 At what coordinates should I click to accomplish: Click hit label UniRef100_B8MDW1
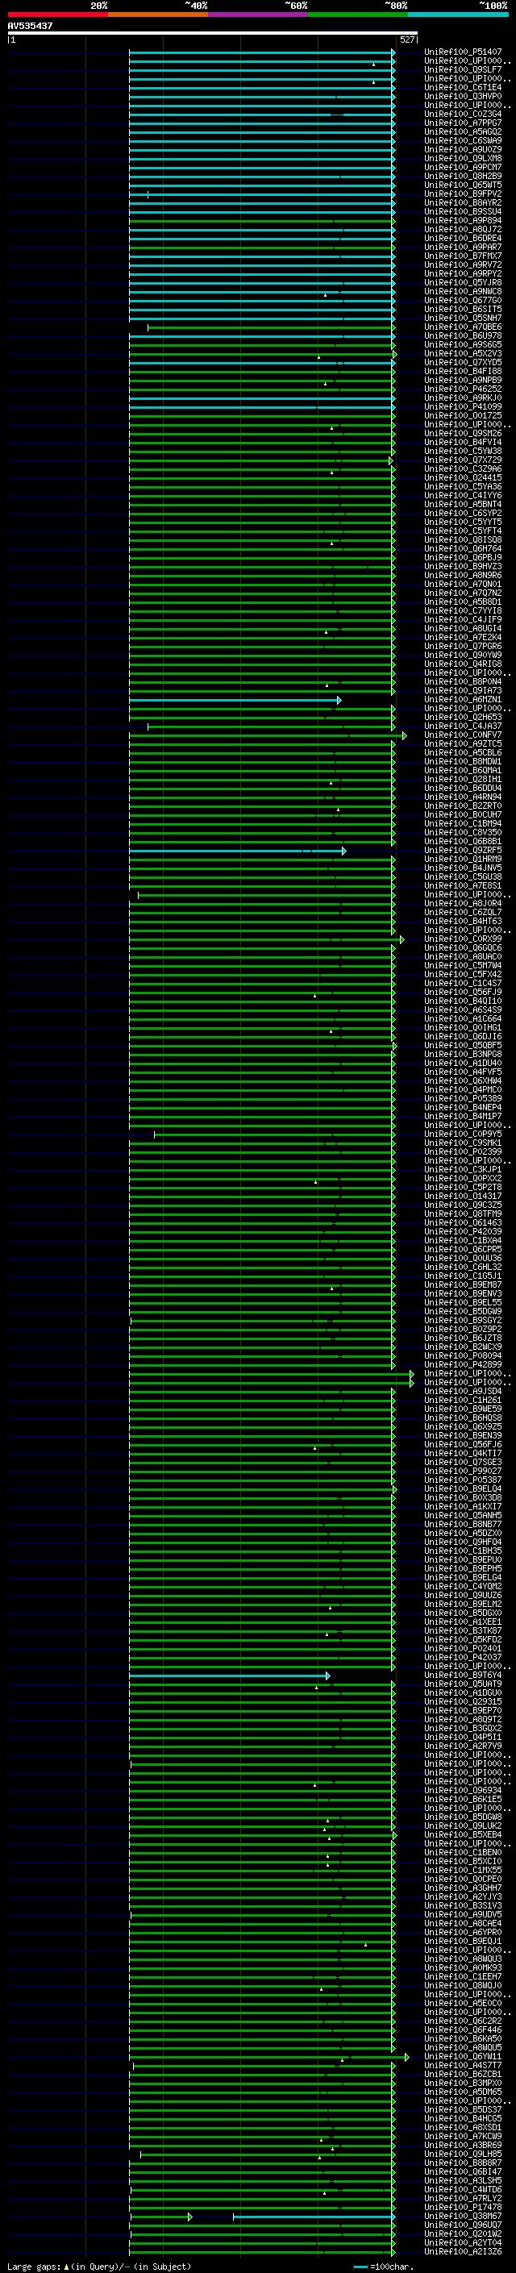[x=463, y=761]
